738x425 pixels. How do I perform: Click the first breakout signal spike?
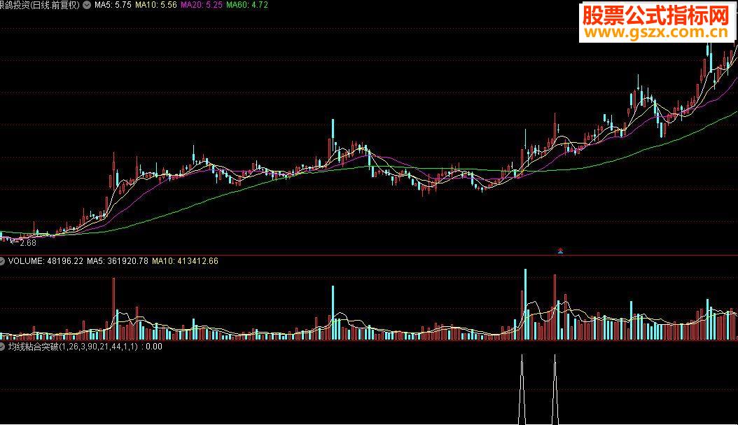coord(522,390)
